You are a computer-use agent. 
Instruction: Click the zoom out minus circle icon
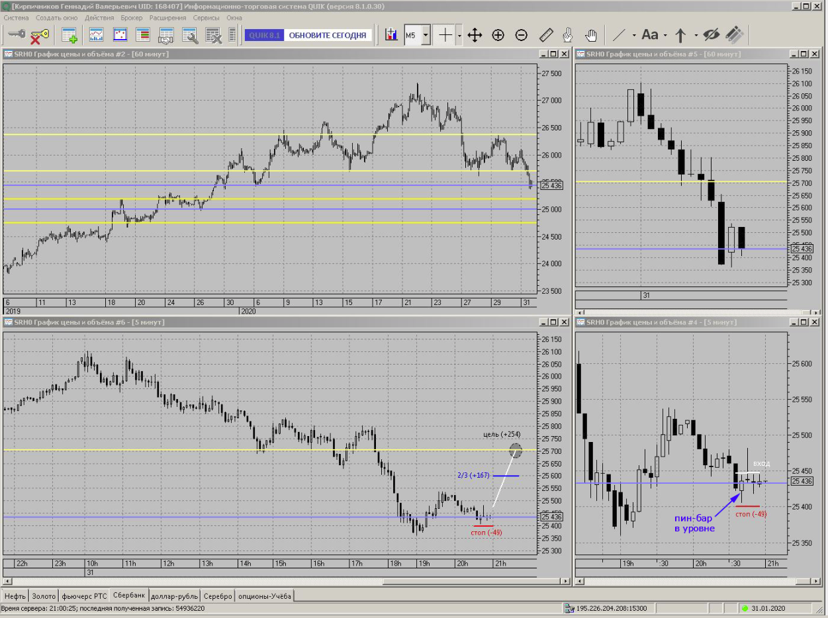pos(522,35)
